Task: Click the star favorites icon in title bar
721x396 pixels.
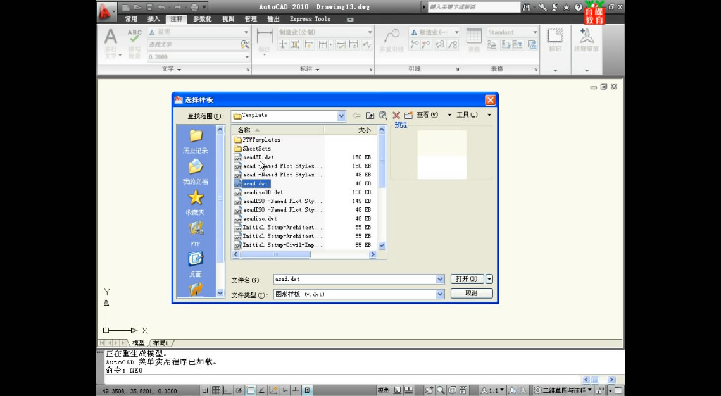Action: (567, 8)
